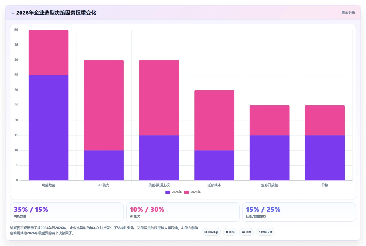366x246 pixels.
Task: Select the purple 2024 segment of 功能数量 bar
Action: [49, 128]
